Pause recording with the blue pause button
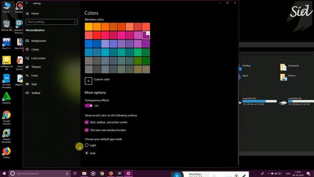The height and width of the screenshot is (177, 314). tap(177, 175)
